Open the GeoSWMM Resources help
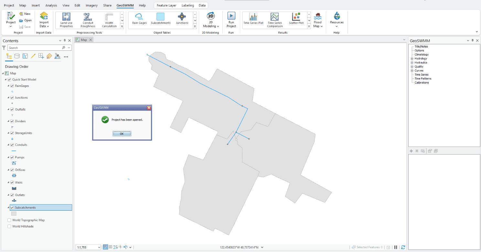 click(337, 20)
